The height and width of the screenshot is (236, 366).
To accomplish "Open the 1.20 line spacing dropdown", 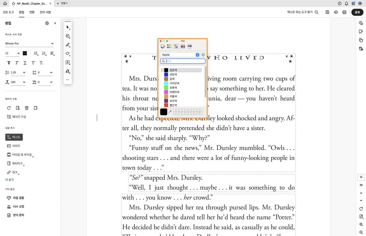I will [x=18, y=73].
